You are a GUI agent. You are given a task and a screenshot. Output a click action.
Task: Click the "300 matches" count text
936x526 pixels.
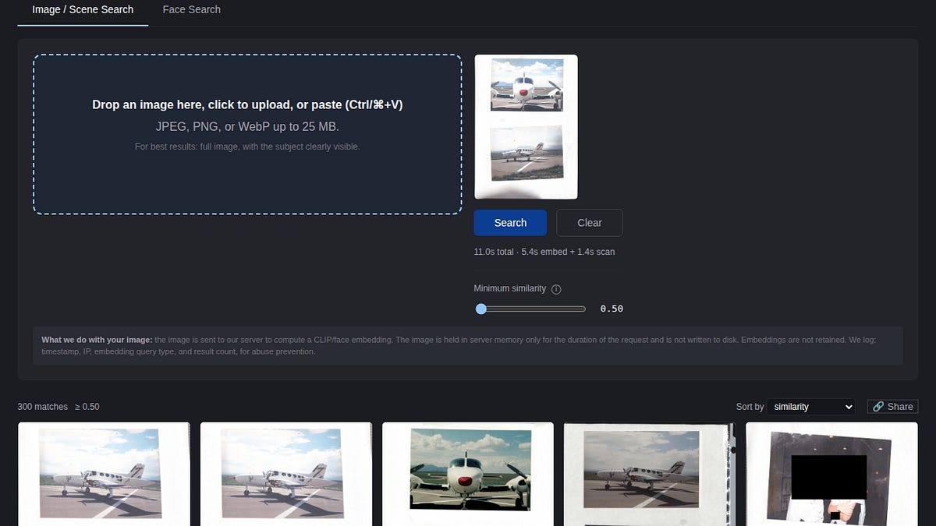(x=43, y=407)
